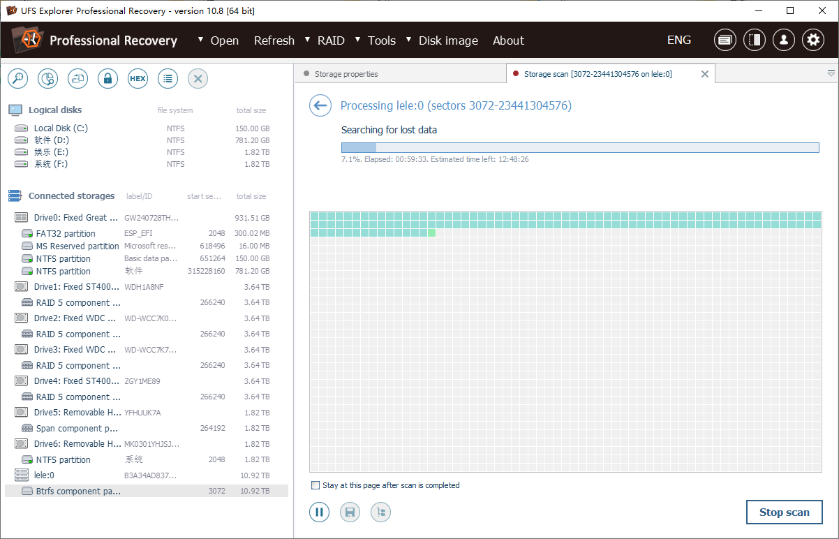Click the padlock decrypt storage icon
Image resolution: width=839 pixels, height=539 pixels.
point(107,79)
